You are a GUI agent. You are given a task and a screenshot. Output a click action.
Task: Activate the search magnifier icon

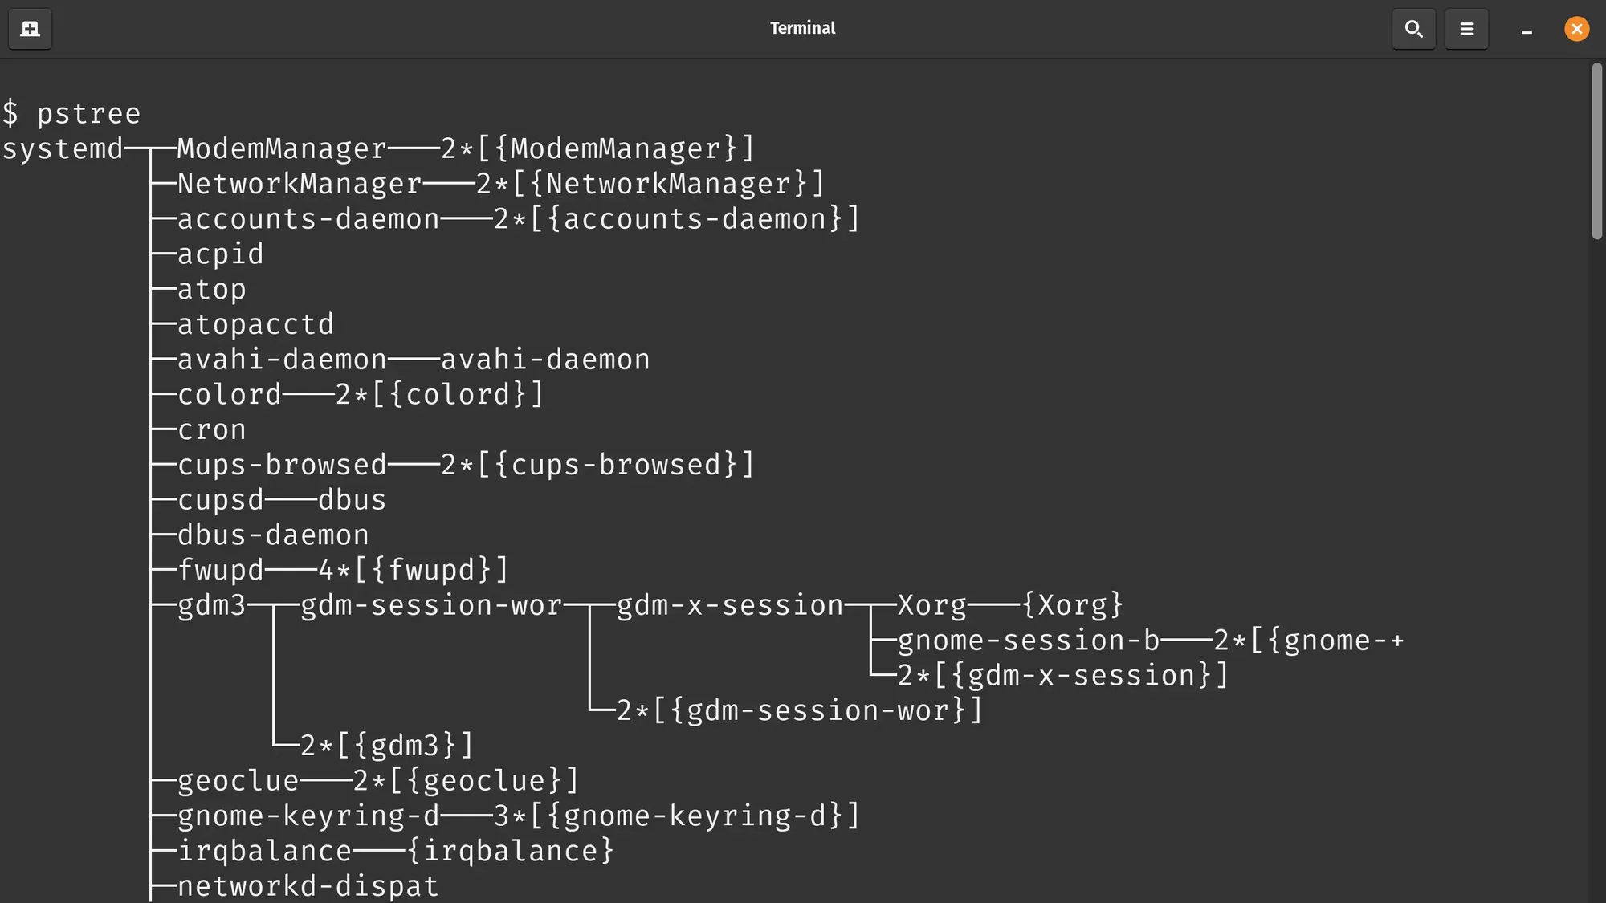pyautogui.click(x=1414, y=29)
